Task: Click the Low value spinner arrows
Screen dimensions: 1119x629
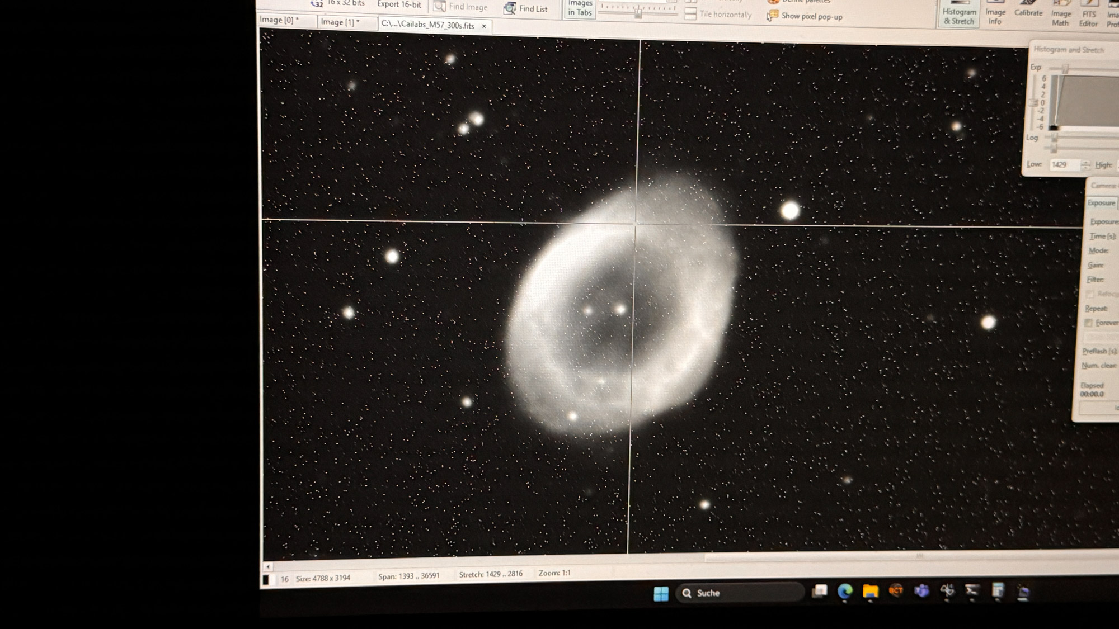Action: 1085,165
